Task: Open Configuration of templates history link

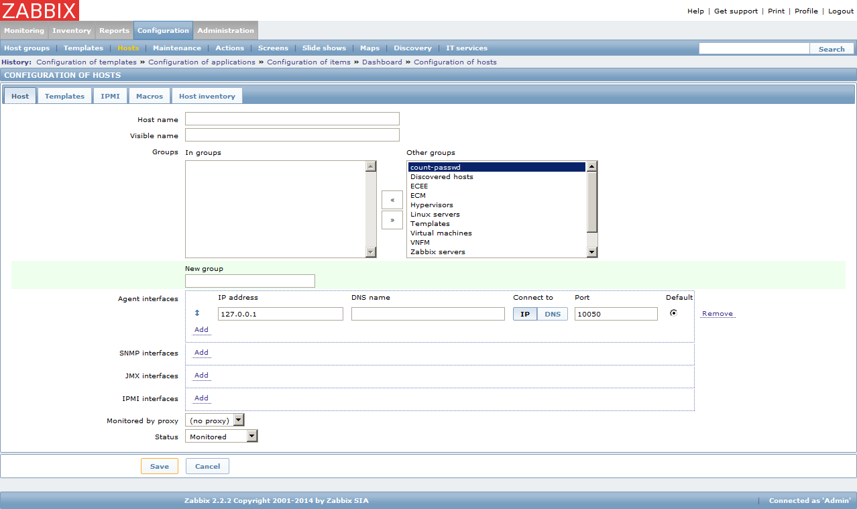Action: pos(87,62)
